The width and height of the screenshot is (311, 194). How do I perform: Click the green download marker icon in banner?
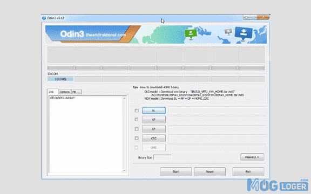click(x=191, y=34)
